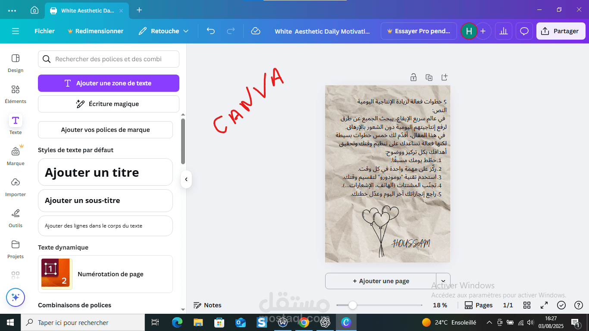Screen dimensions: 589x331
Task: Open the Notes panel
Action: click(207, 305)
